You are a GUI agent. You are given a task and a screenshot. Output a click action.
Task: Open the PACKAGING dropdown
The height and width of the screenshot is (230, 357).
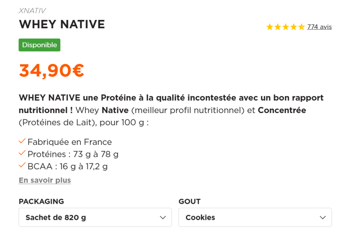pos(95,217)
